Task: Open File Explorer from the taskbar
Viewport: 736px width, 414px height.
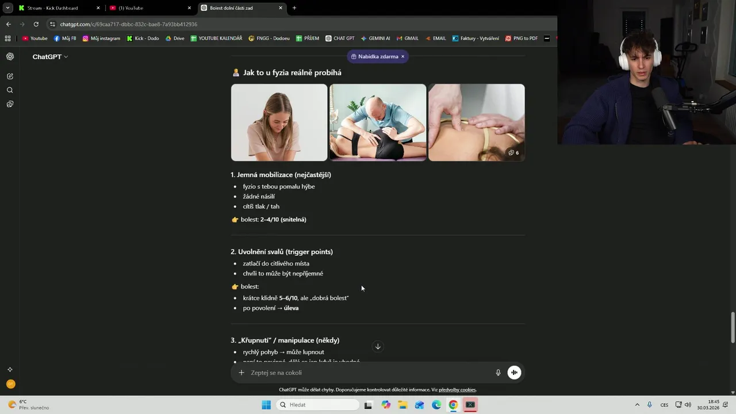Action: [402, 405]
